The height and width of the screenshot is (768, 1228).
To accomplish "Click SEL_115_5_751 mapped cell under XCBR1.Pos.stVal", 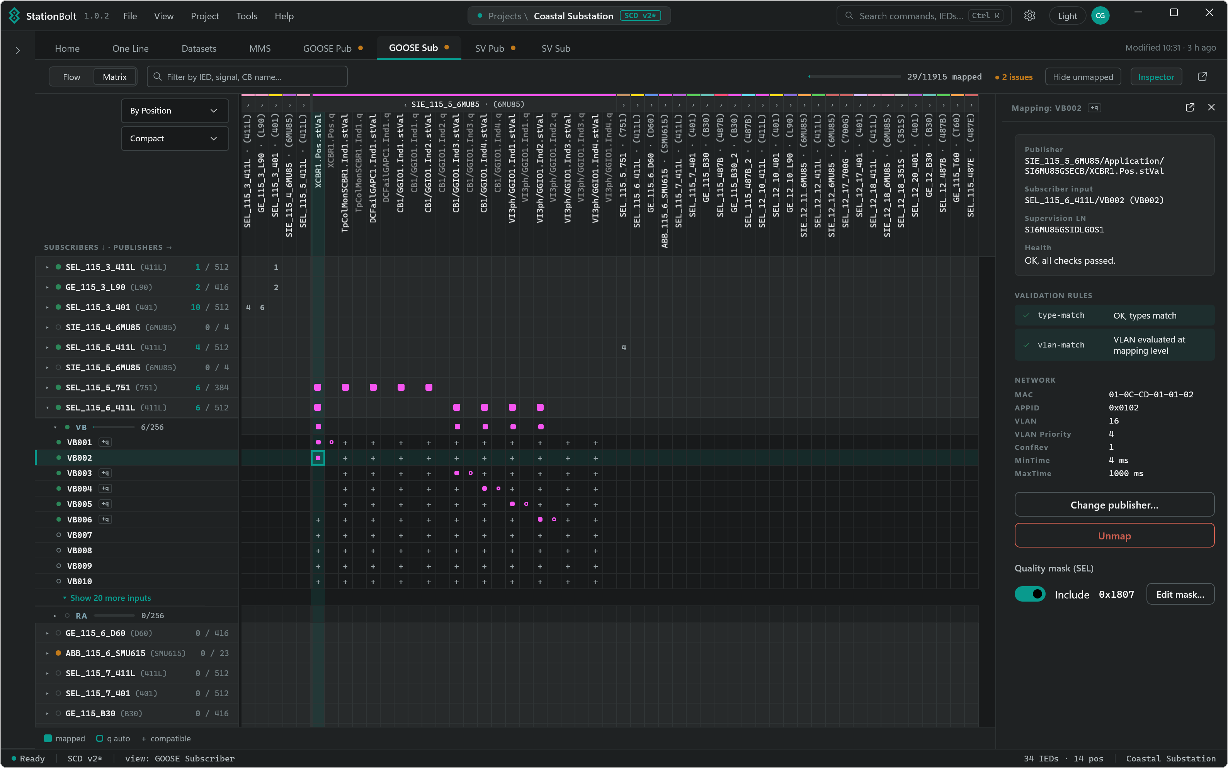I will (318, 388).
